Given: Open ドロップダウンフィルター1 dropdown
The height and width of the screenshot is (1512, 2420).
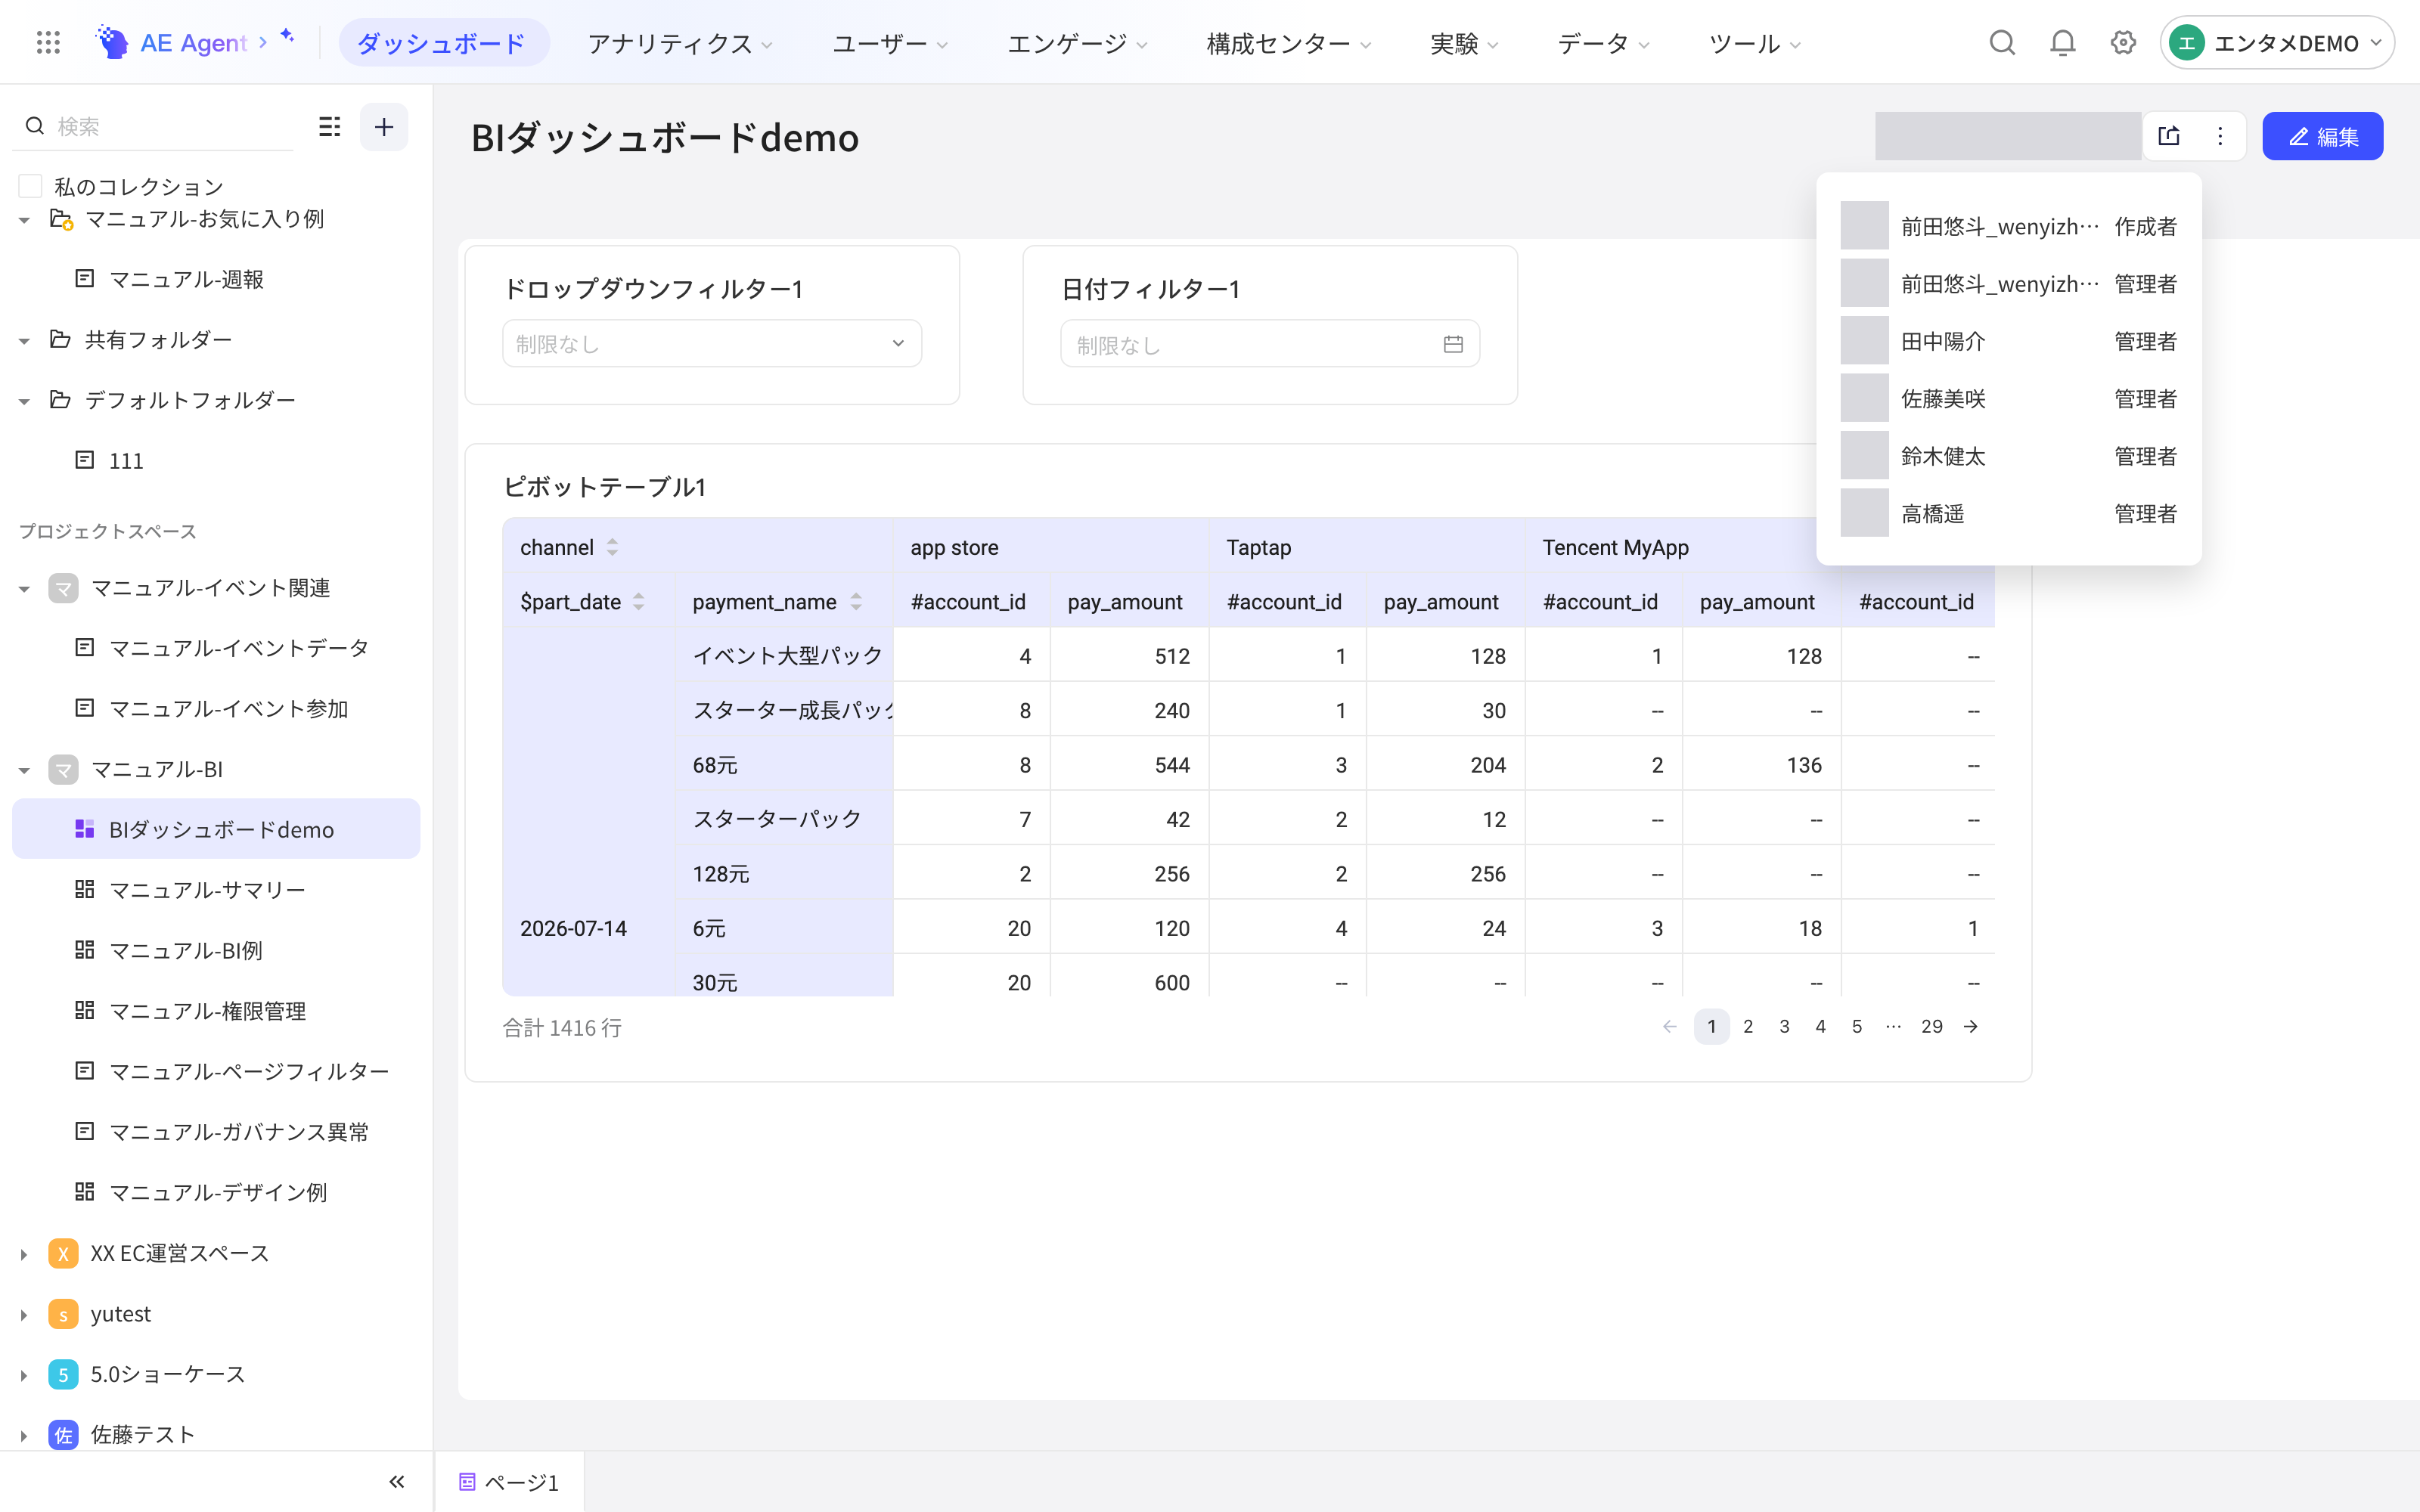Looking at the screenshot, I should coord(712,343).
